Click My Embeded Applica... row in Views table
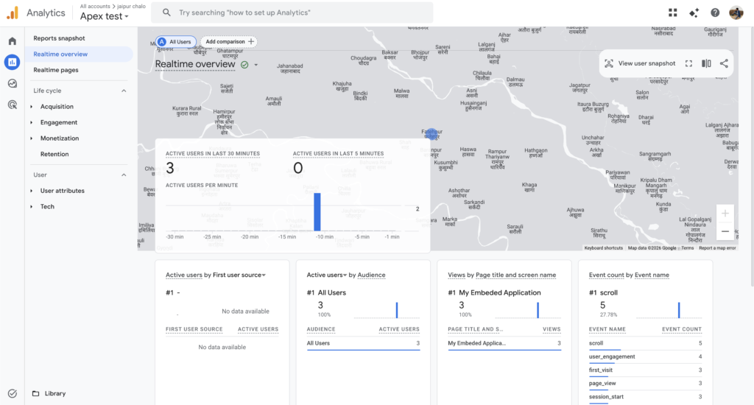 pos(504,343)
